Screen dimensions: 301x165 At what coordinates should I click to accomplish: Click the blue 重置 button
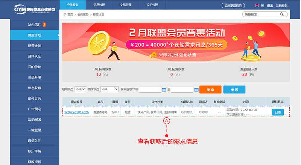pos(234,90)
